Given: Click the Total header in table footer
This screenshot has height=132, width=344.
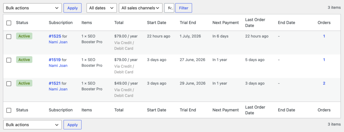Looking at the screenshot, I should pos(119,110).
